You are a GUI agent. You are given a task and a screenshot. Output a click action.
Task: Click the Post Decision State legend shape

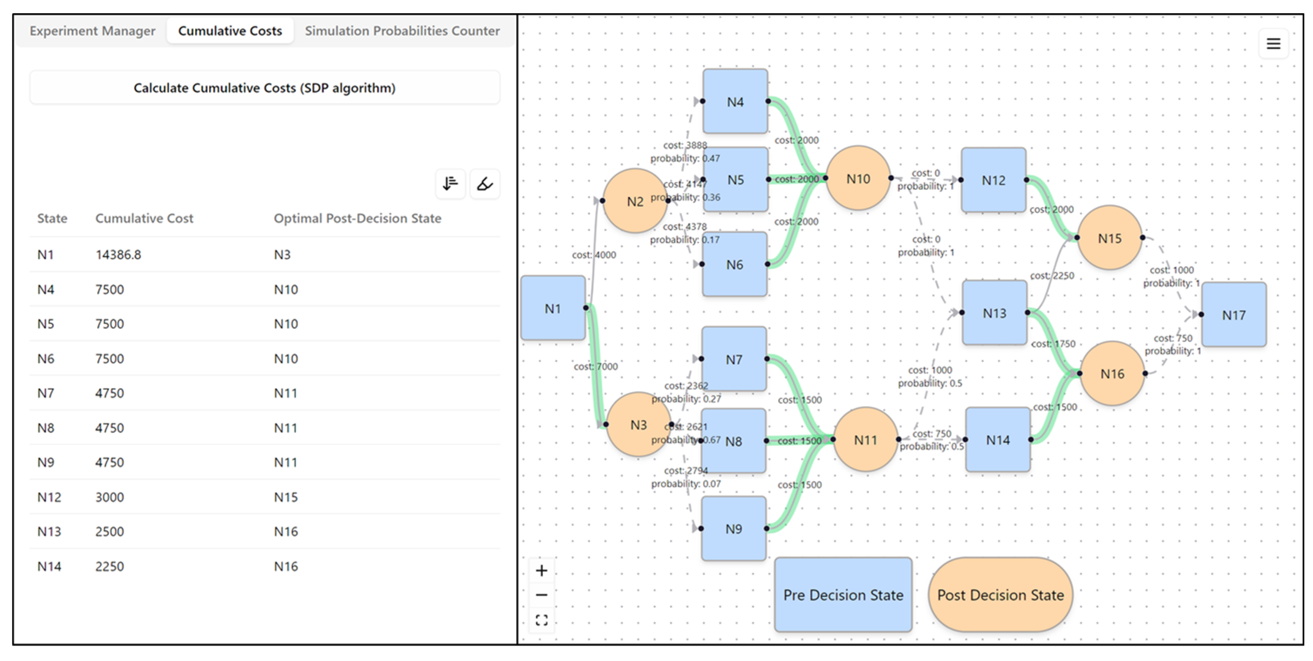pyautogui.click(x=1000, y=595)
